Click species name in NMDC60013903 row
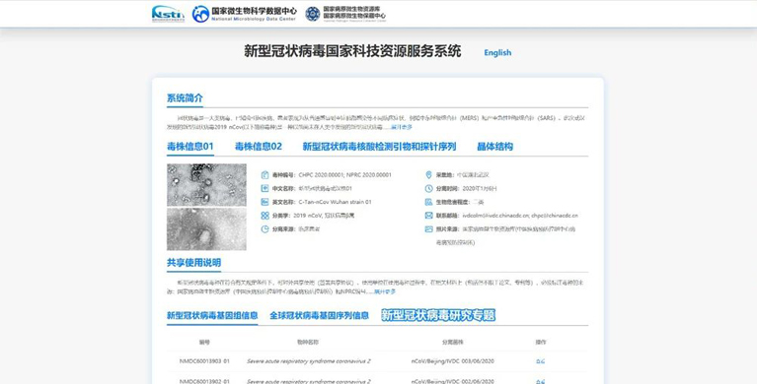The image size is (757, 384). point(309,361)
